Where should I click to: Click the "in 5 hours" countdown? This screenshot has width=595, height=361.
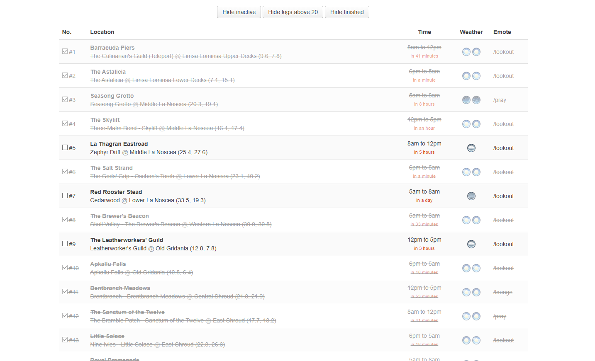424,152
